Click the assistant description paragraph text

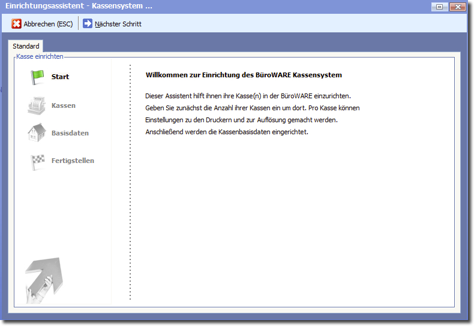tap(252, 114)
